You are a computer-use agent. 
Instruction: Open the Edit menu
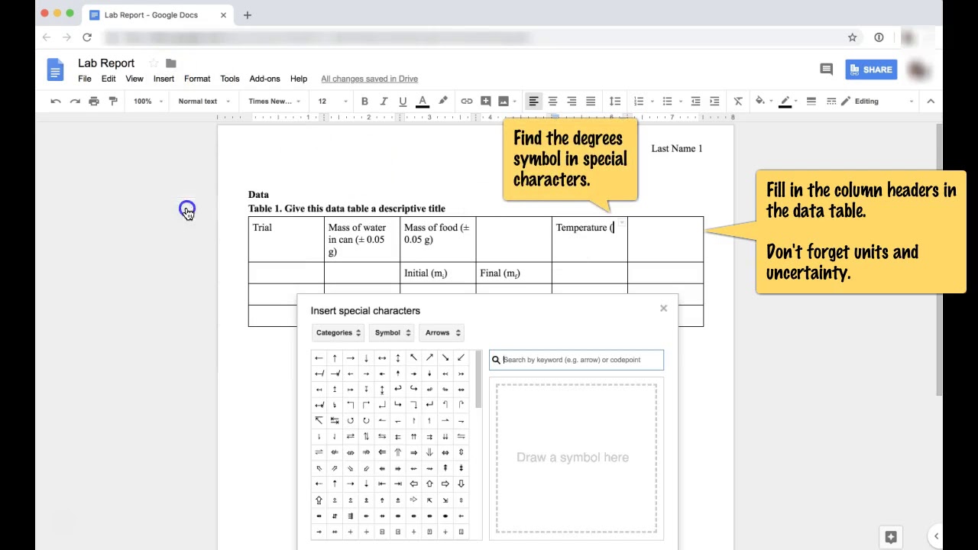pos(108,79)
